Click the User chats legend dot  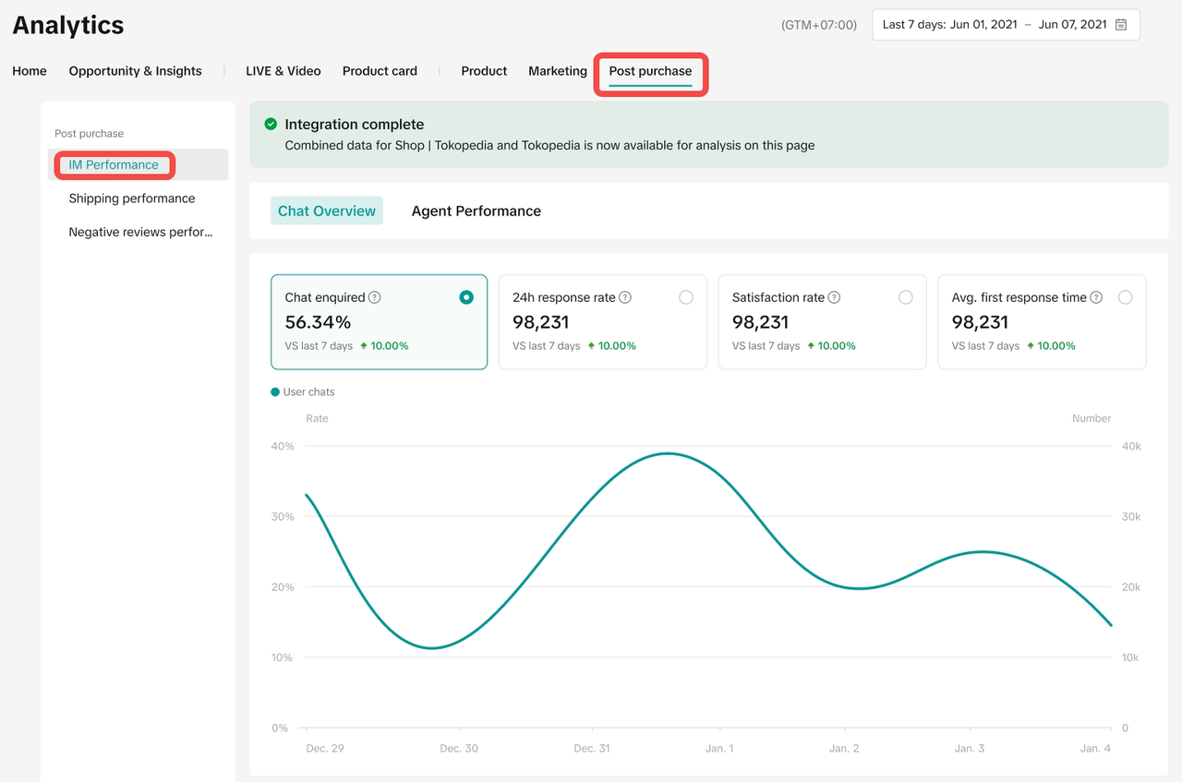click(x=275, y=392)
